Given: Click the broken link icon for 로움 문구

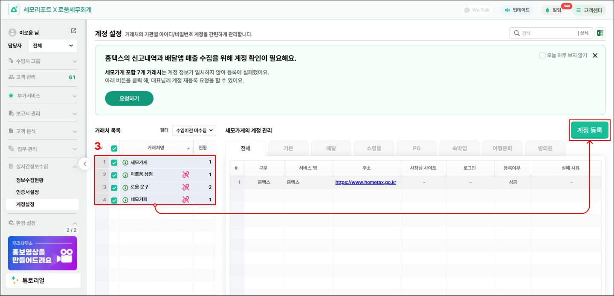Looking at the screenshot, I should tap(185, 187).
